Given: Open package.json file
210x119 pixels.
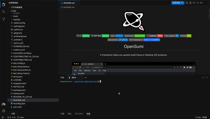Looking at the screenshot, I should pyautogui.click(x=33, y=90).
